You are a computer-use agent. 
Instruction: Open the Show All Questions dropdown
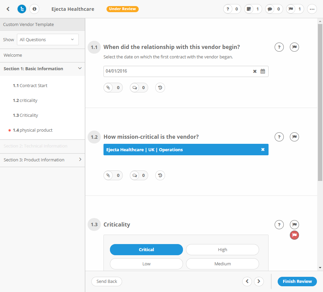pyautogui.click(x=47, y=39)
